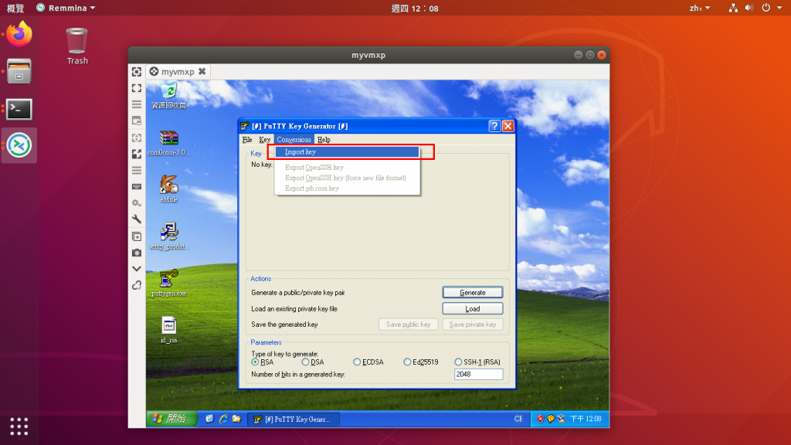
Task: Select the ECDSA key type radio button
Action: (357, 362)
